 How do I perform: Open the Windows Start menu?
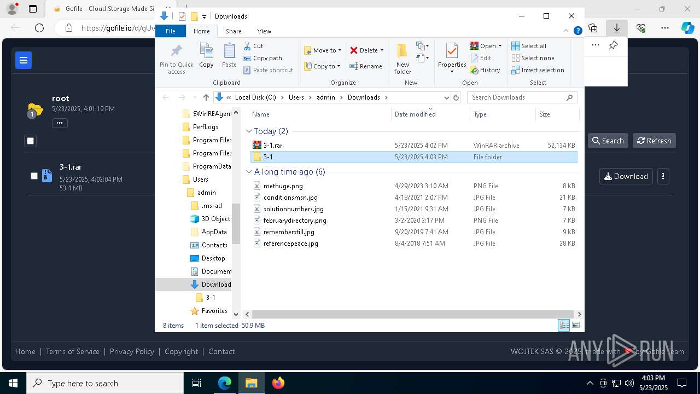(x=13, y=383)
